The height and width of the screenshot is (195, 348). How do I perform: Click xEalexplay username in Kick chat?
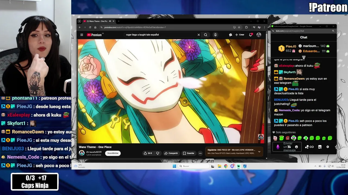286,66
